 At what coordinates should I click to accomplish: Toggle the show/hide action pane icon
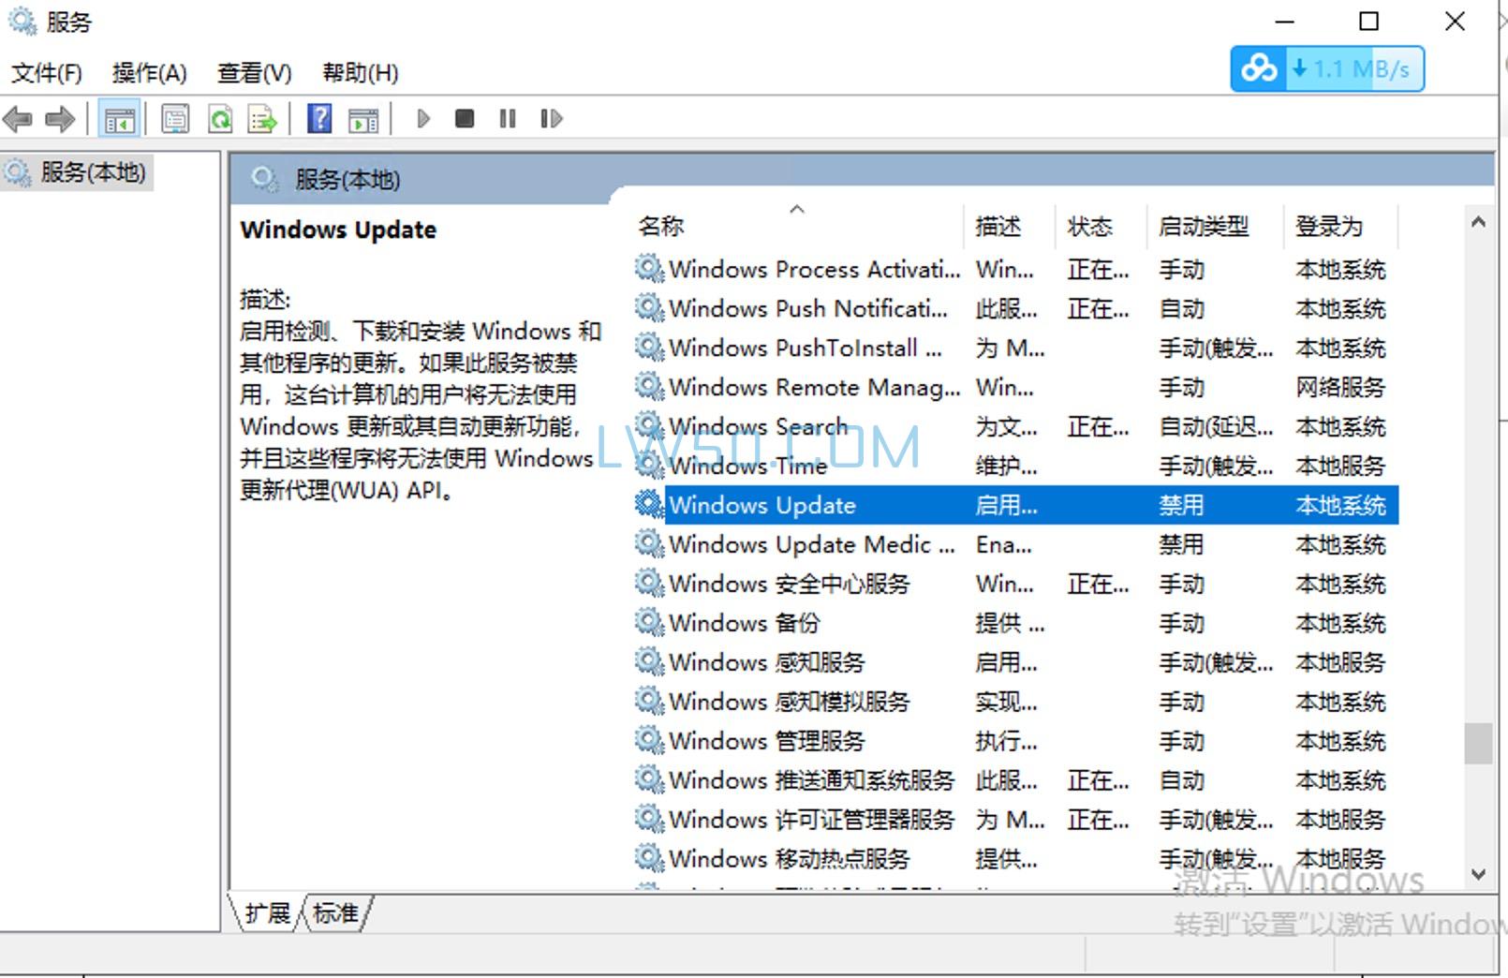point(363,119)
